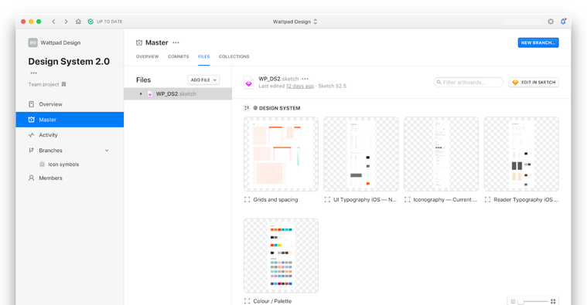The width and height of the screenshot is (587, 305).
Task: Click the Activity pulse icon in sidebar
Action: click(x=32, y=135)
